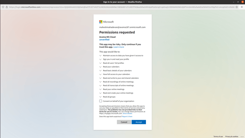
Task: Expand Read your calendars permission
Action: pos(100,67)
